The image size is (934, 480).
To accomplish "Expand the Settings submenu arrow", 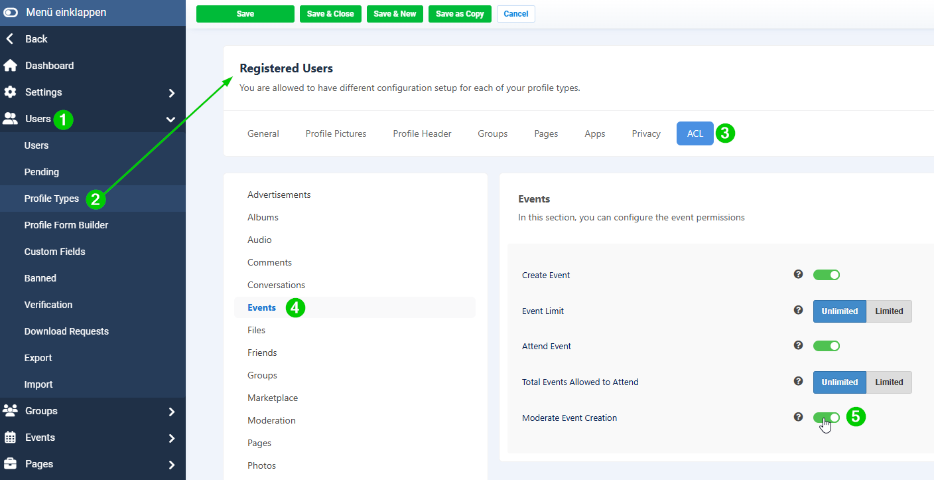I will coord(171,93).
